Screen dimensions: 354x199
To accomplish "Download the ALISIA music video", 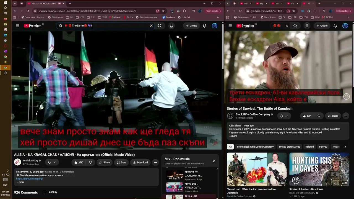I will click(x=140, y=163).
